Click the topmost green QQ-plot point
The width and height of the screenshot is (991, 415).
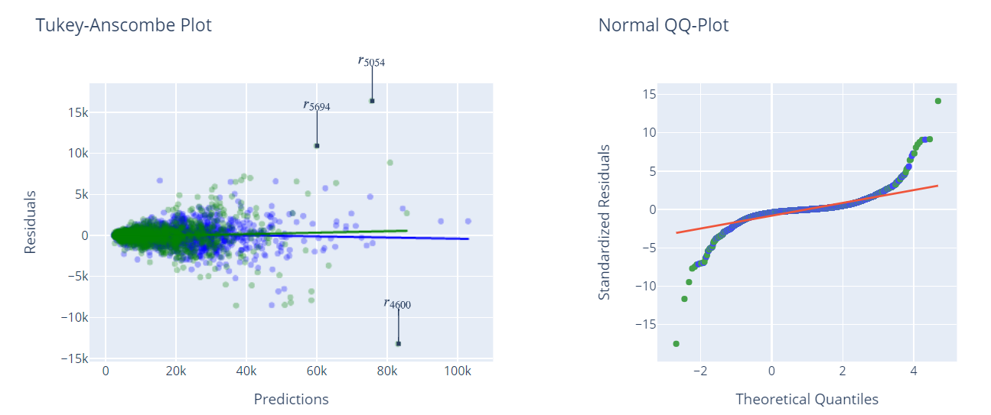tap(937, 101)
